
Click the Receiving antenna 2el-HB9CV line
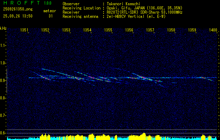[x=136, y=16]
